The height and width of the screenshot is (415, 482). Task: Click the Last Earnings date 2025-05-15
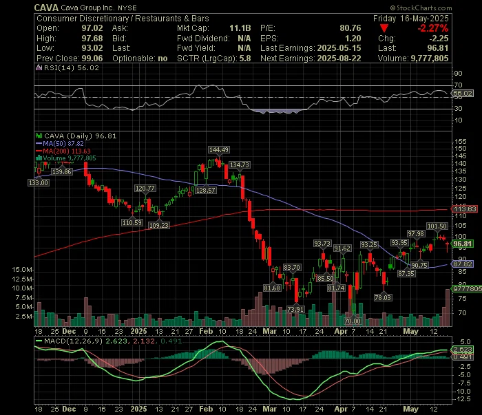339,48
